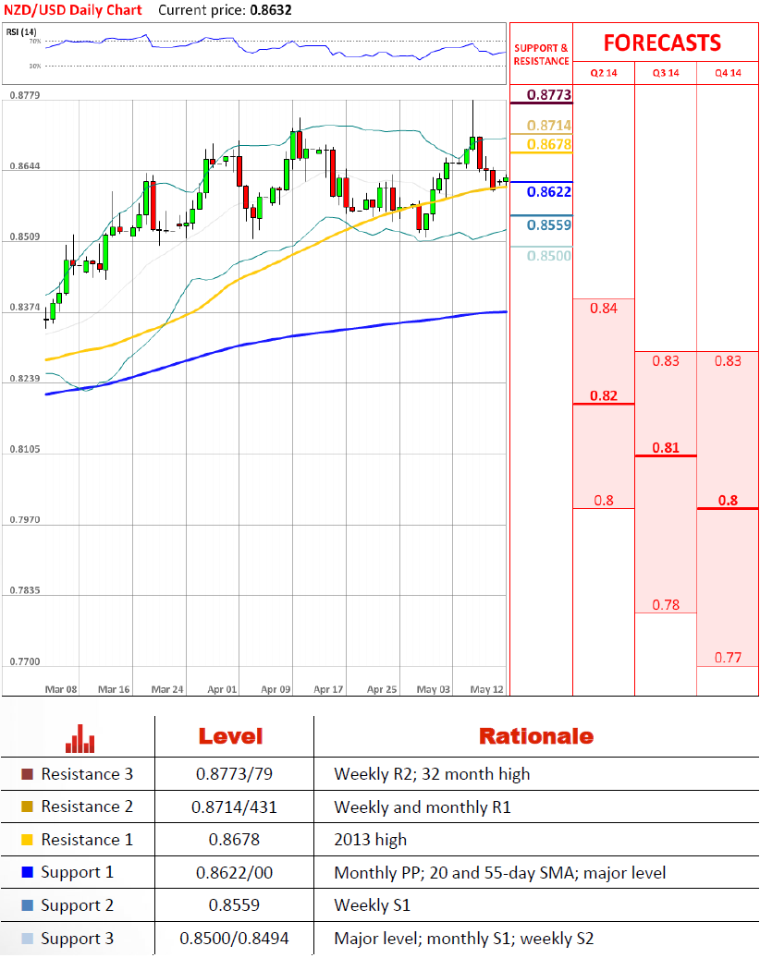Click the Mar 08 date axis label

[x=61, y=689]
